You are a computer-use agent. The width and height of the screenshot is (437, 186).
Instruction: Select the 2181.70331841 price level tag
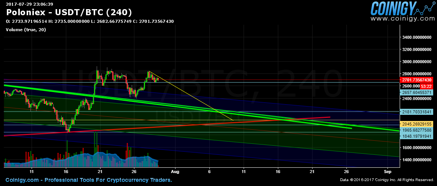417,112
